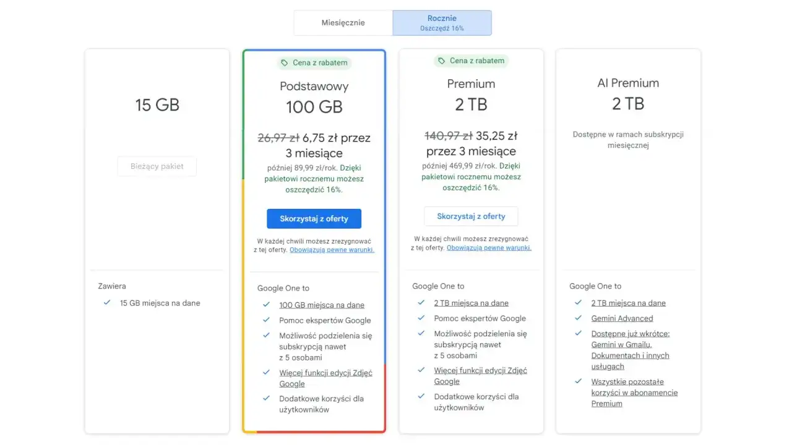
Task: Click the checkmark beside "100 GB miejsca na dane"
Action: 266,305
